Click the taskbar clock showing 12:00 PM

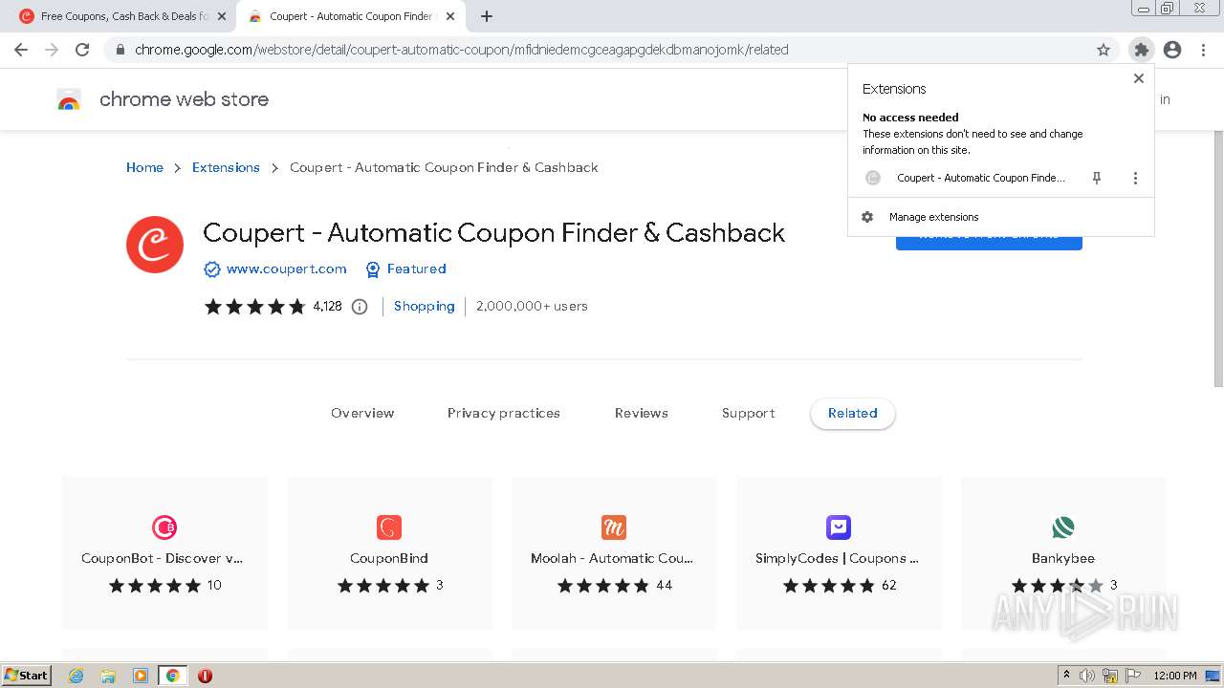click(x=1175, y=676)
